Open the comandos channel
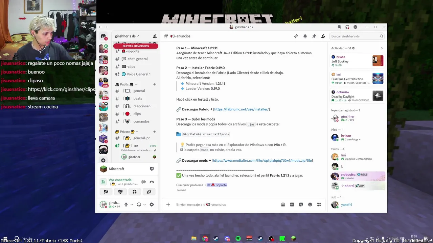 [136, 122]
